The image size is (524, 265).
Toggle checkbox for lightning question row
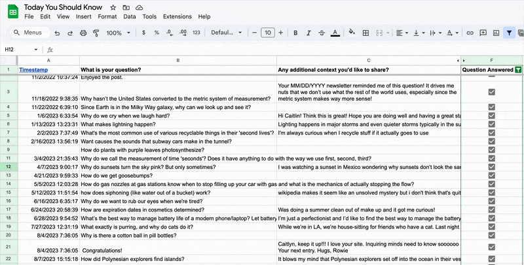coord(492,124)
